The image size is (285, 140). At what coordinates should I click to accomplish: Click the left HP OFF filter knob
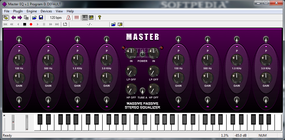(x=131, y=89)
